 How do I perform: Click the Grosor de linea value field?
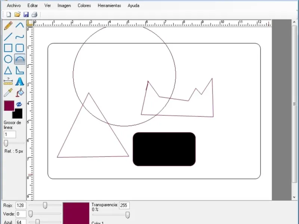click(10, 134)
